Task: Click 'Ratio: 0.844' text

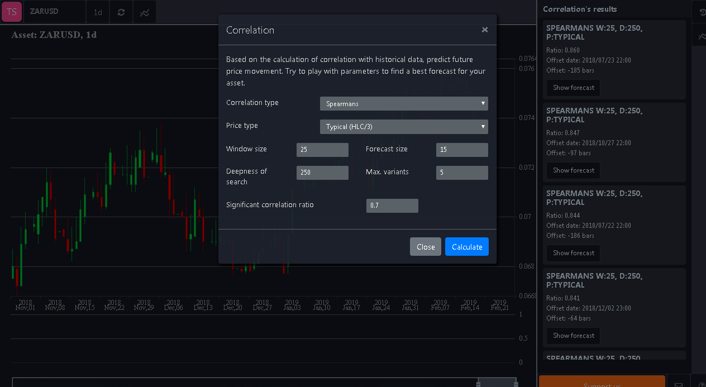Action: pyautogui.click(x=563, y=216)
